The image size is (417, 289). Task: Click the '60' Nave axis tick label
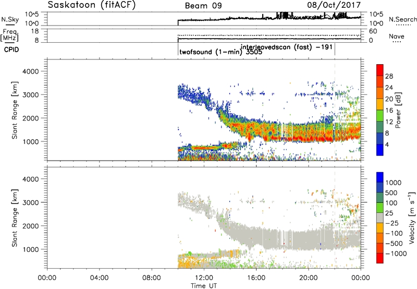373,31
